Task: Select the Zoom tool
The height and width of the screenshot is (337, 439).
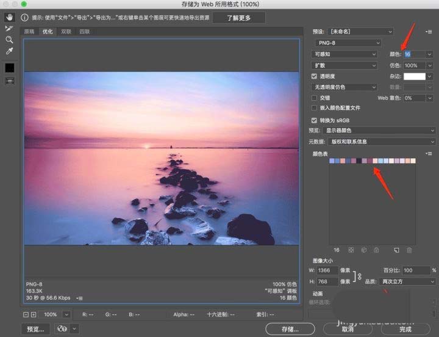Action: (9, 40)
